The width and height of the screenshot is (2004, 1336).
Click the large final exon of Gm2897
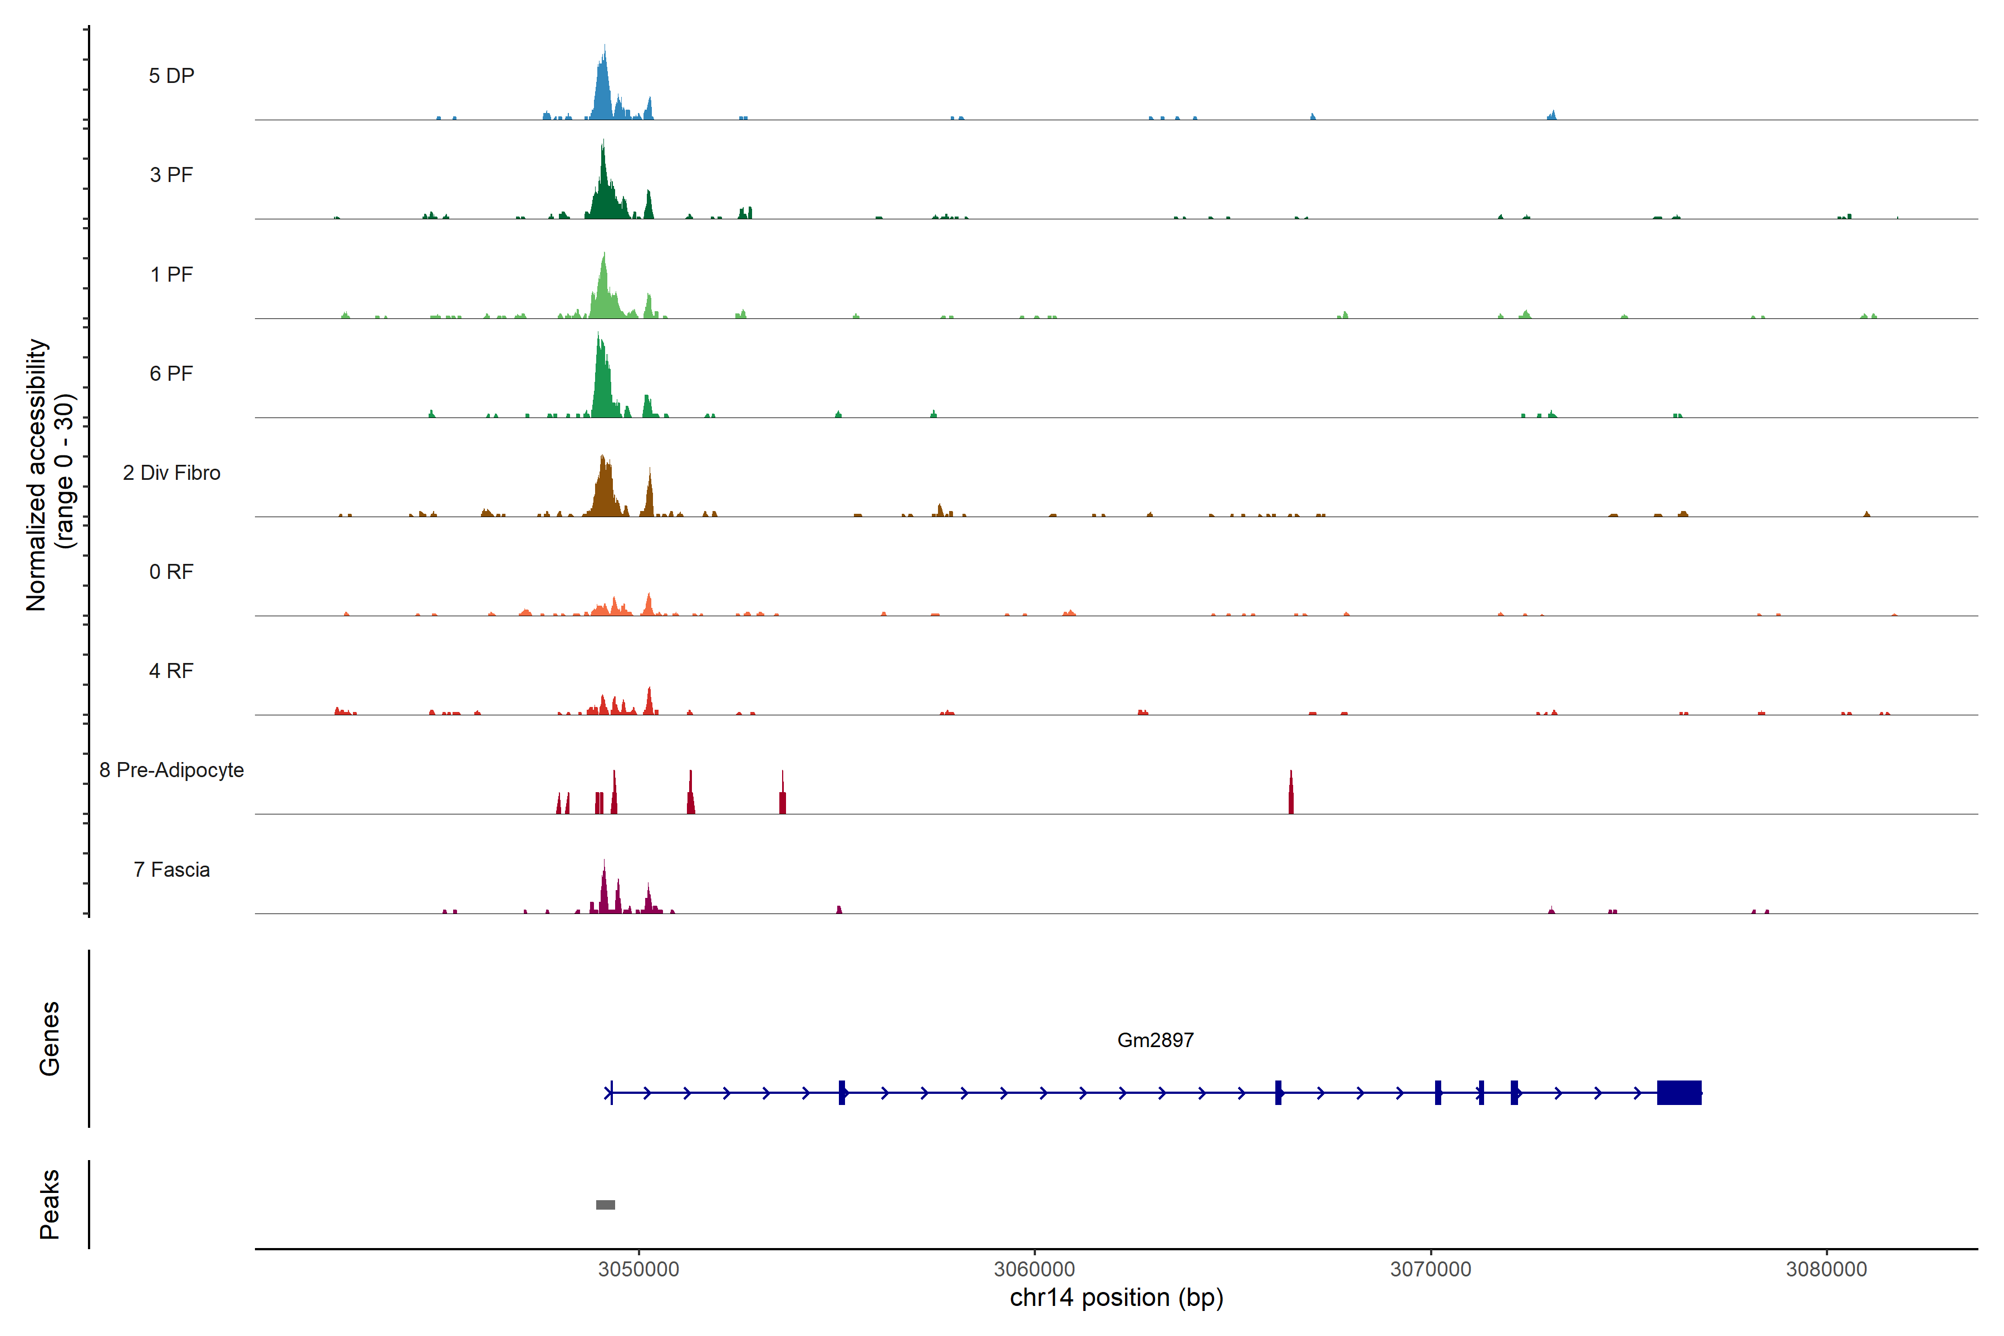[1678, 1092]
